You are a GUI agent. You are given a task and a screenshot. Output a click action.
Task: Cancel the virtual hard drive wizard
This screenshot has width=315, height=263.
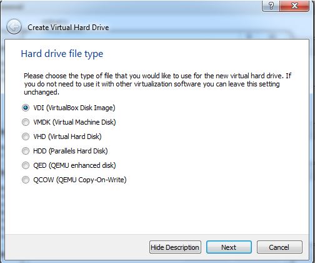point(279,247)
